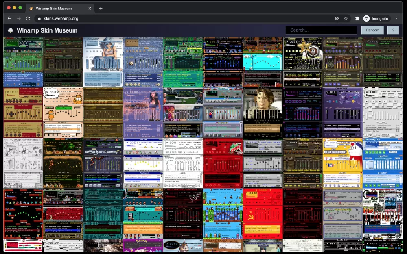This screenshot has height=254, width=407.
Task: Load a skin with the Random button
Action: click(x=372, y=30)
